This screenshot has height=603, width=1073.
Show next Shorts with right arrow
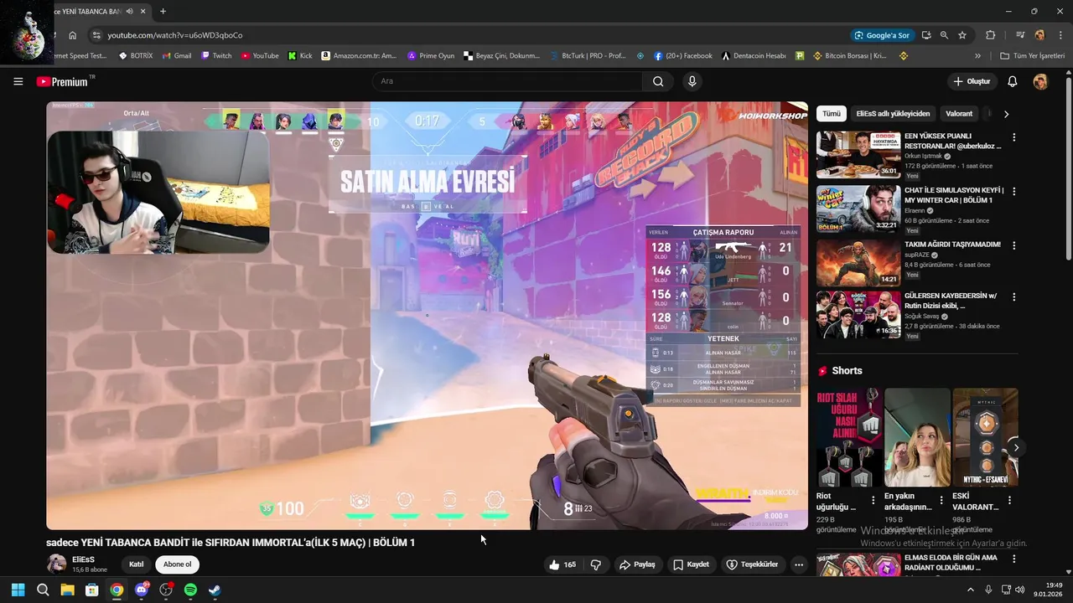point(1016,448)
